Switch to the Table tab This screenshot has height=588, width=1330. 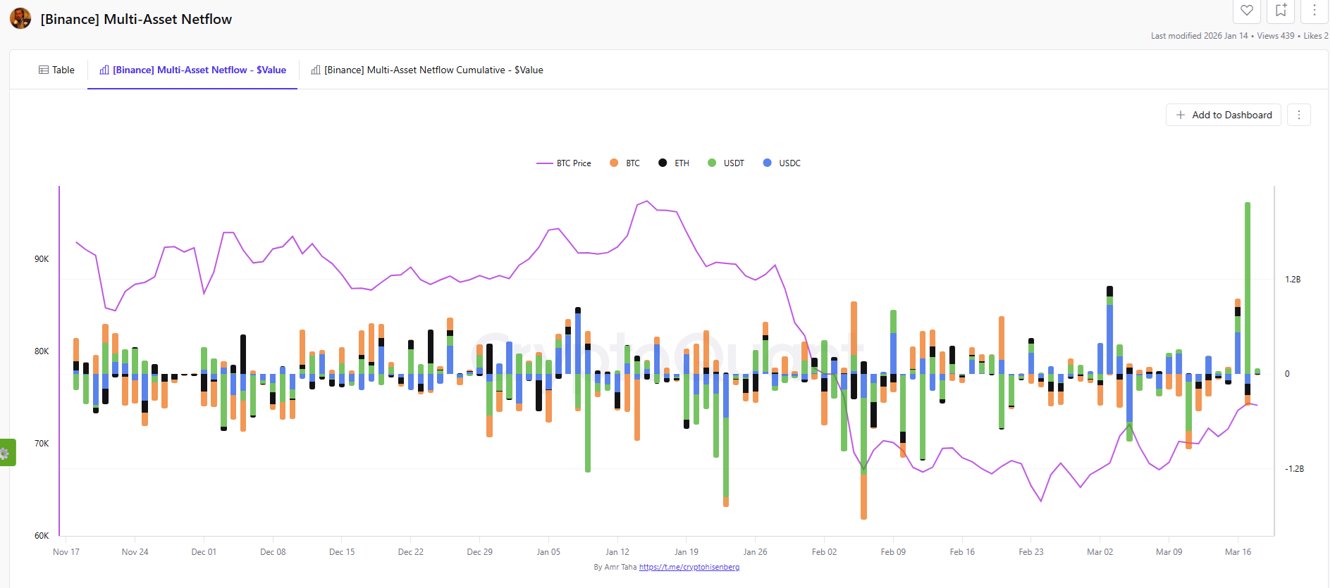(x=56, y=70)
